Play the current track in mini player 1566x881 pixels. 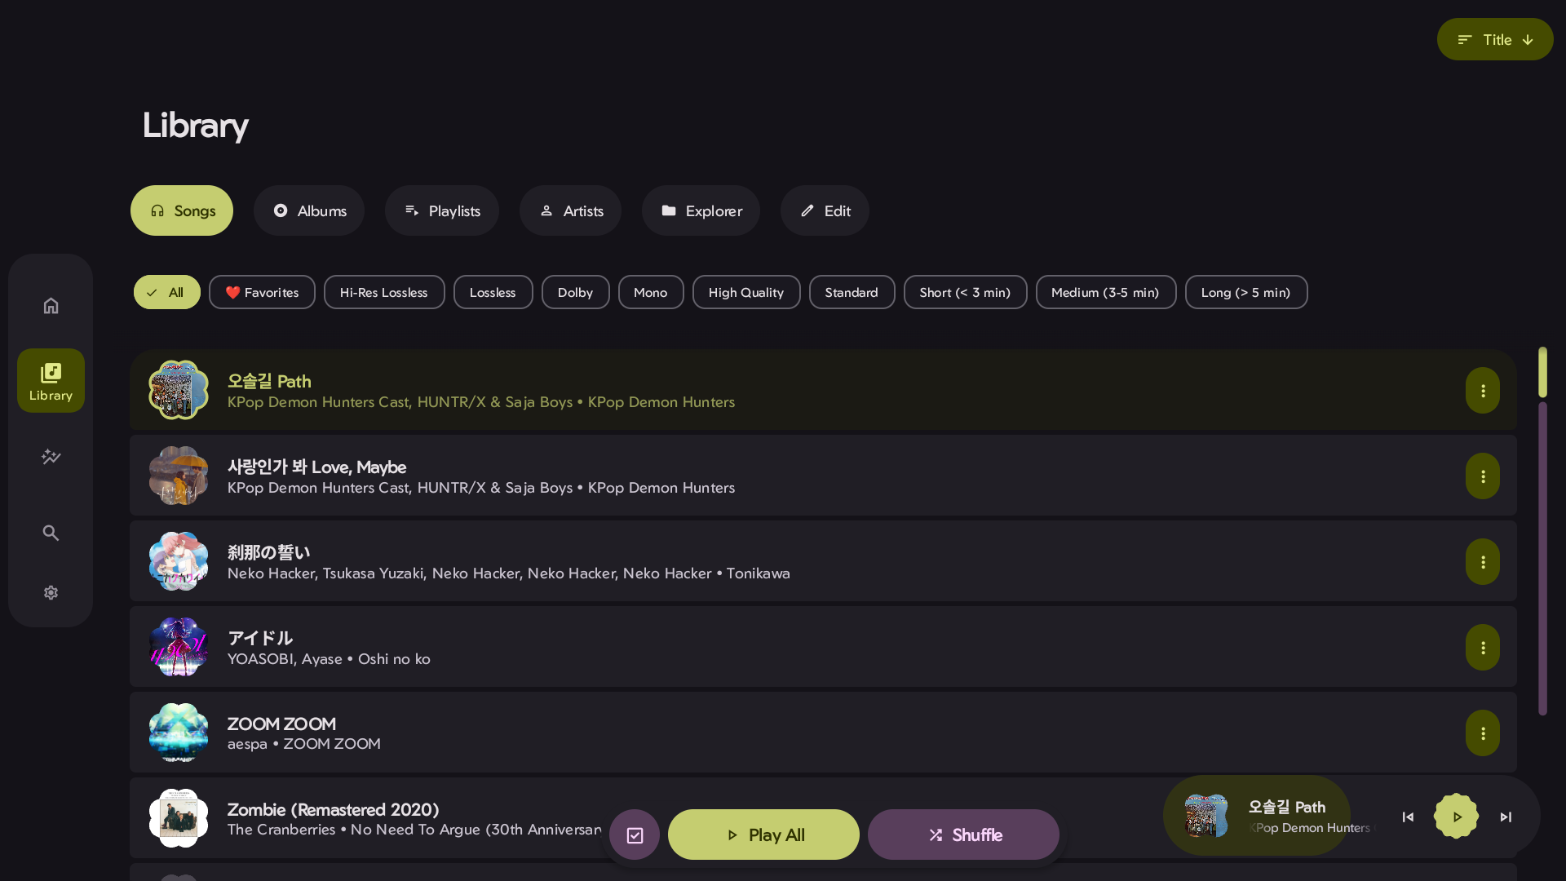[1457, 817]
